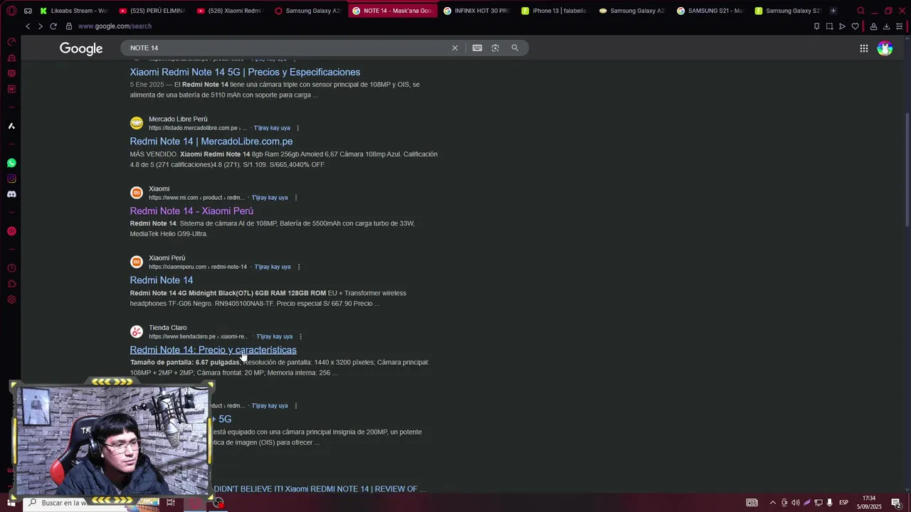The height and width of the screenshot is (512, 911).
Task: Open History clock icon in sidebar
Action: pyautogui.click(x=11, y=268)
